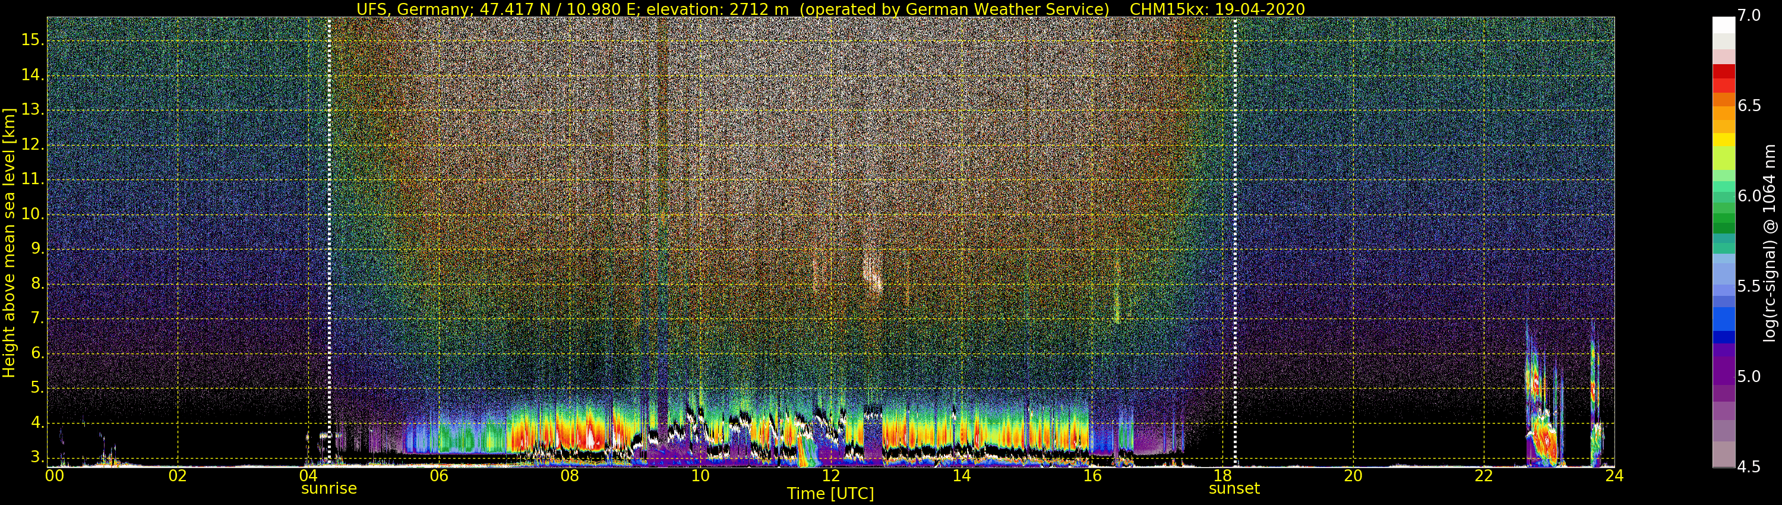
Task: Click the 'Time [UTC]' axis label
Action: pyautogui.click(x=830, y=494)
